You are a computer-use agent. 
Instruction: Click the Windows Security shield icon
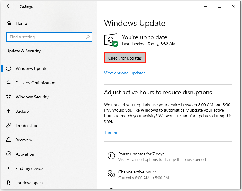click(9, 97)
